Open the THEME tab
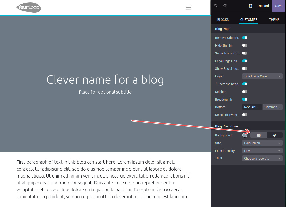The image size is (286, 207). pyautogui.click(x=274, y=19)
